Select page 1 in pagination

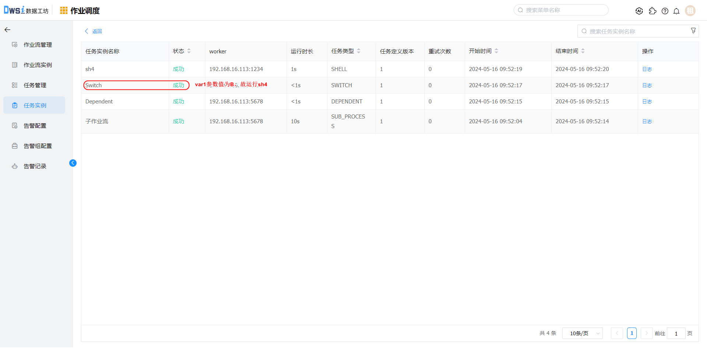(x=632, y=333)
